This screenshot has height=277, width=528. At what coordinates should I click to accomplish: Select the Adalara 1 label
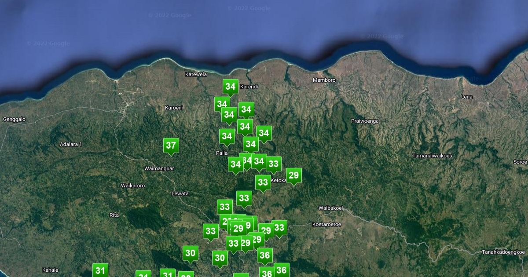[x=71, y=144]
